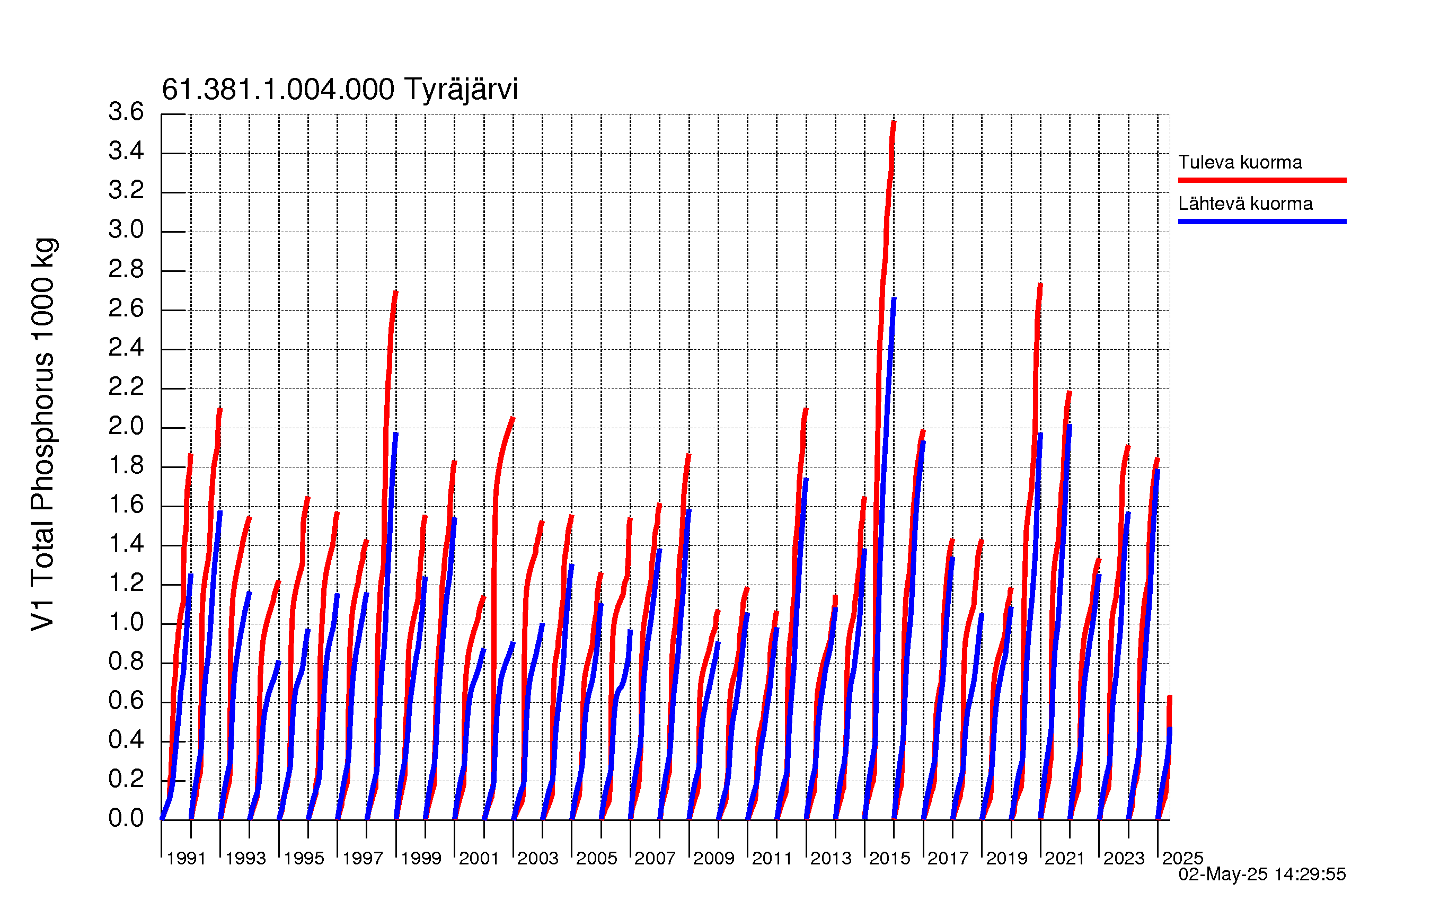Click the y-axis value 0.4
Image resolution: width=1431 pixels, height=901 pixels.
tap(126, 740)
